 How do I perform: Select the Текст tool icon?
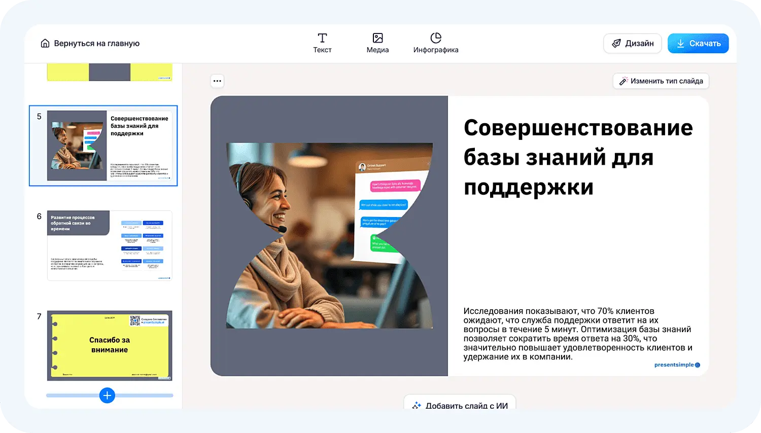322,38
